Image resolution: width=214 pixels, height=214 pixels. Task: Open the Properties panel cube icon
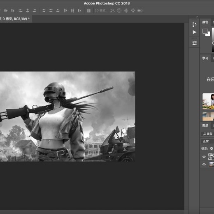pyautogui.click(x=194, y=43)
